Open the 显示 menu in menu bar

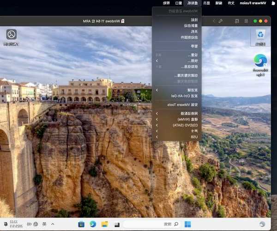[206, 3]
